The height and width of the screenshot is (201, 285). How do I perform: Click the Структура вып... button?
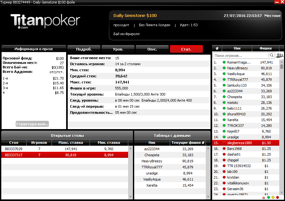[x=32, y=124]
